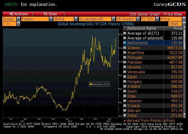Click the Dubai price 371.66
Viewport: 188px width, 134px height.
(x=177, y=115)
